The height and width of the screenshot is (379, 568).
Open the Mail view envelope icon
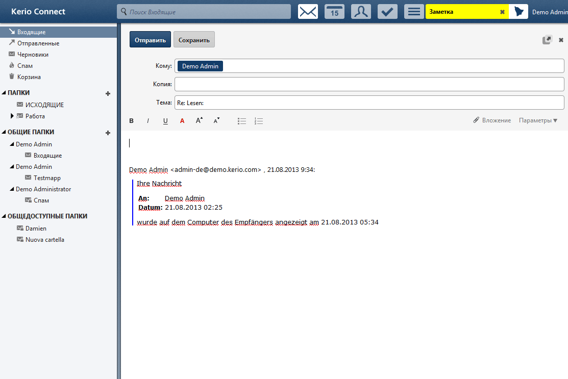(x=308, y=12)
